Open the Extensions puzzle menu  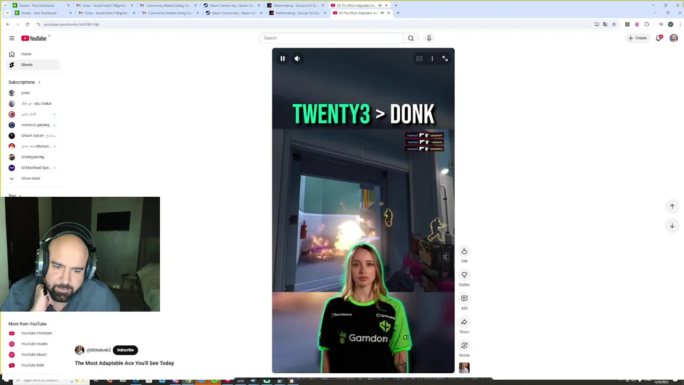[647, 24]
